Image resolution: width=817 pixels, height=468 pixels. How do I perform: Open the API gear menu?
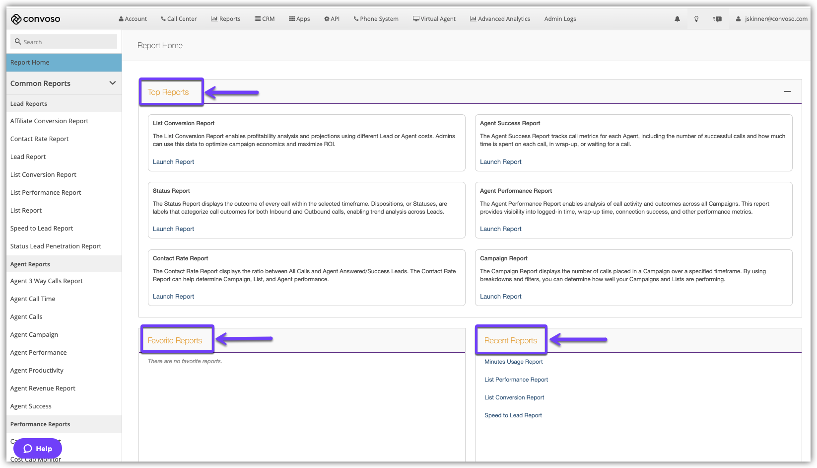[x=332, y=19]
